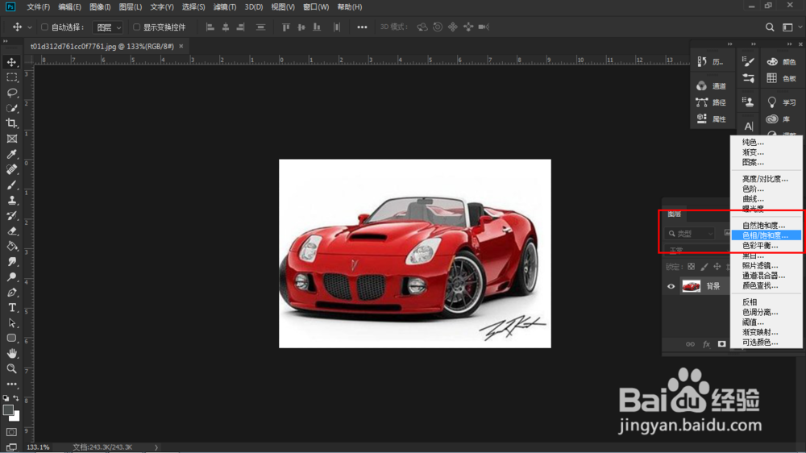The width and height of the screenshot is (806, 453).
Task: Select the Quick Selection tool
Action: tap(11, 109)
